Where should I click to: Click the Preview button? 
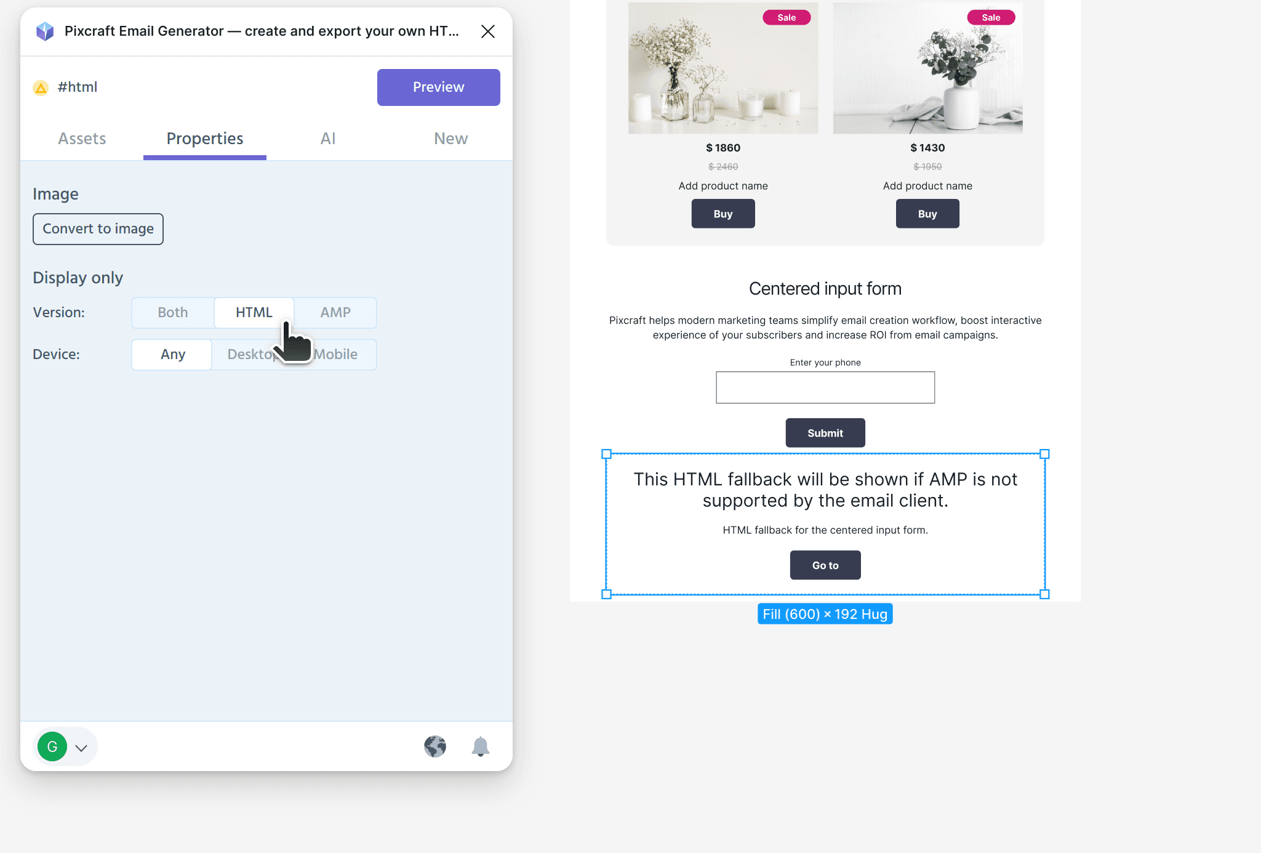pyautogui.click(x=438, y=87)
